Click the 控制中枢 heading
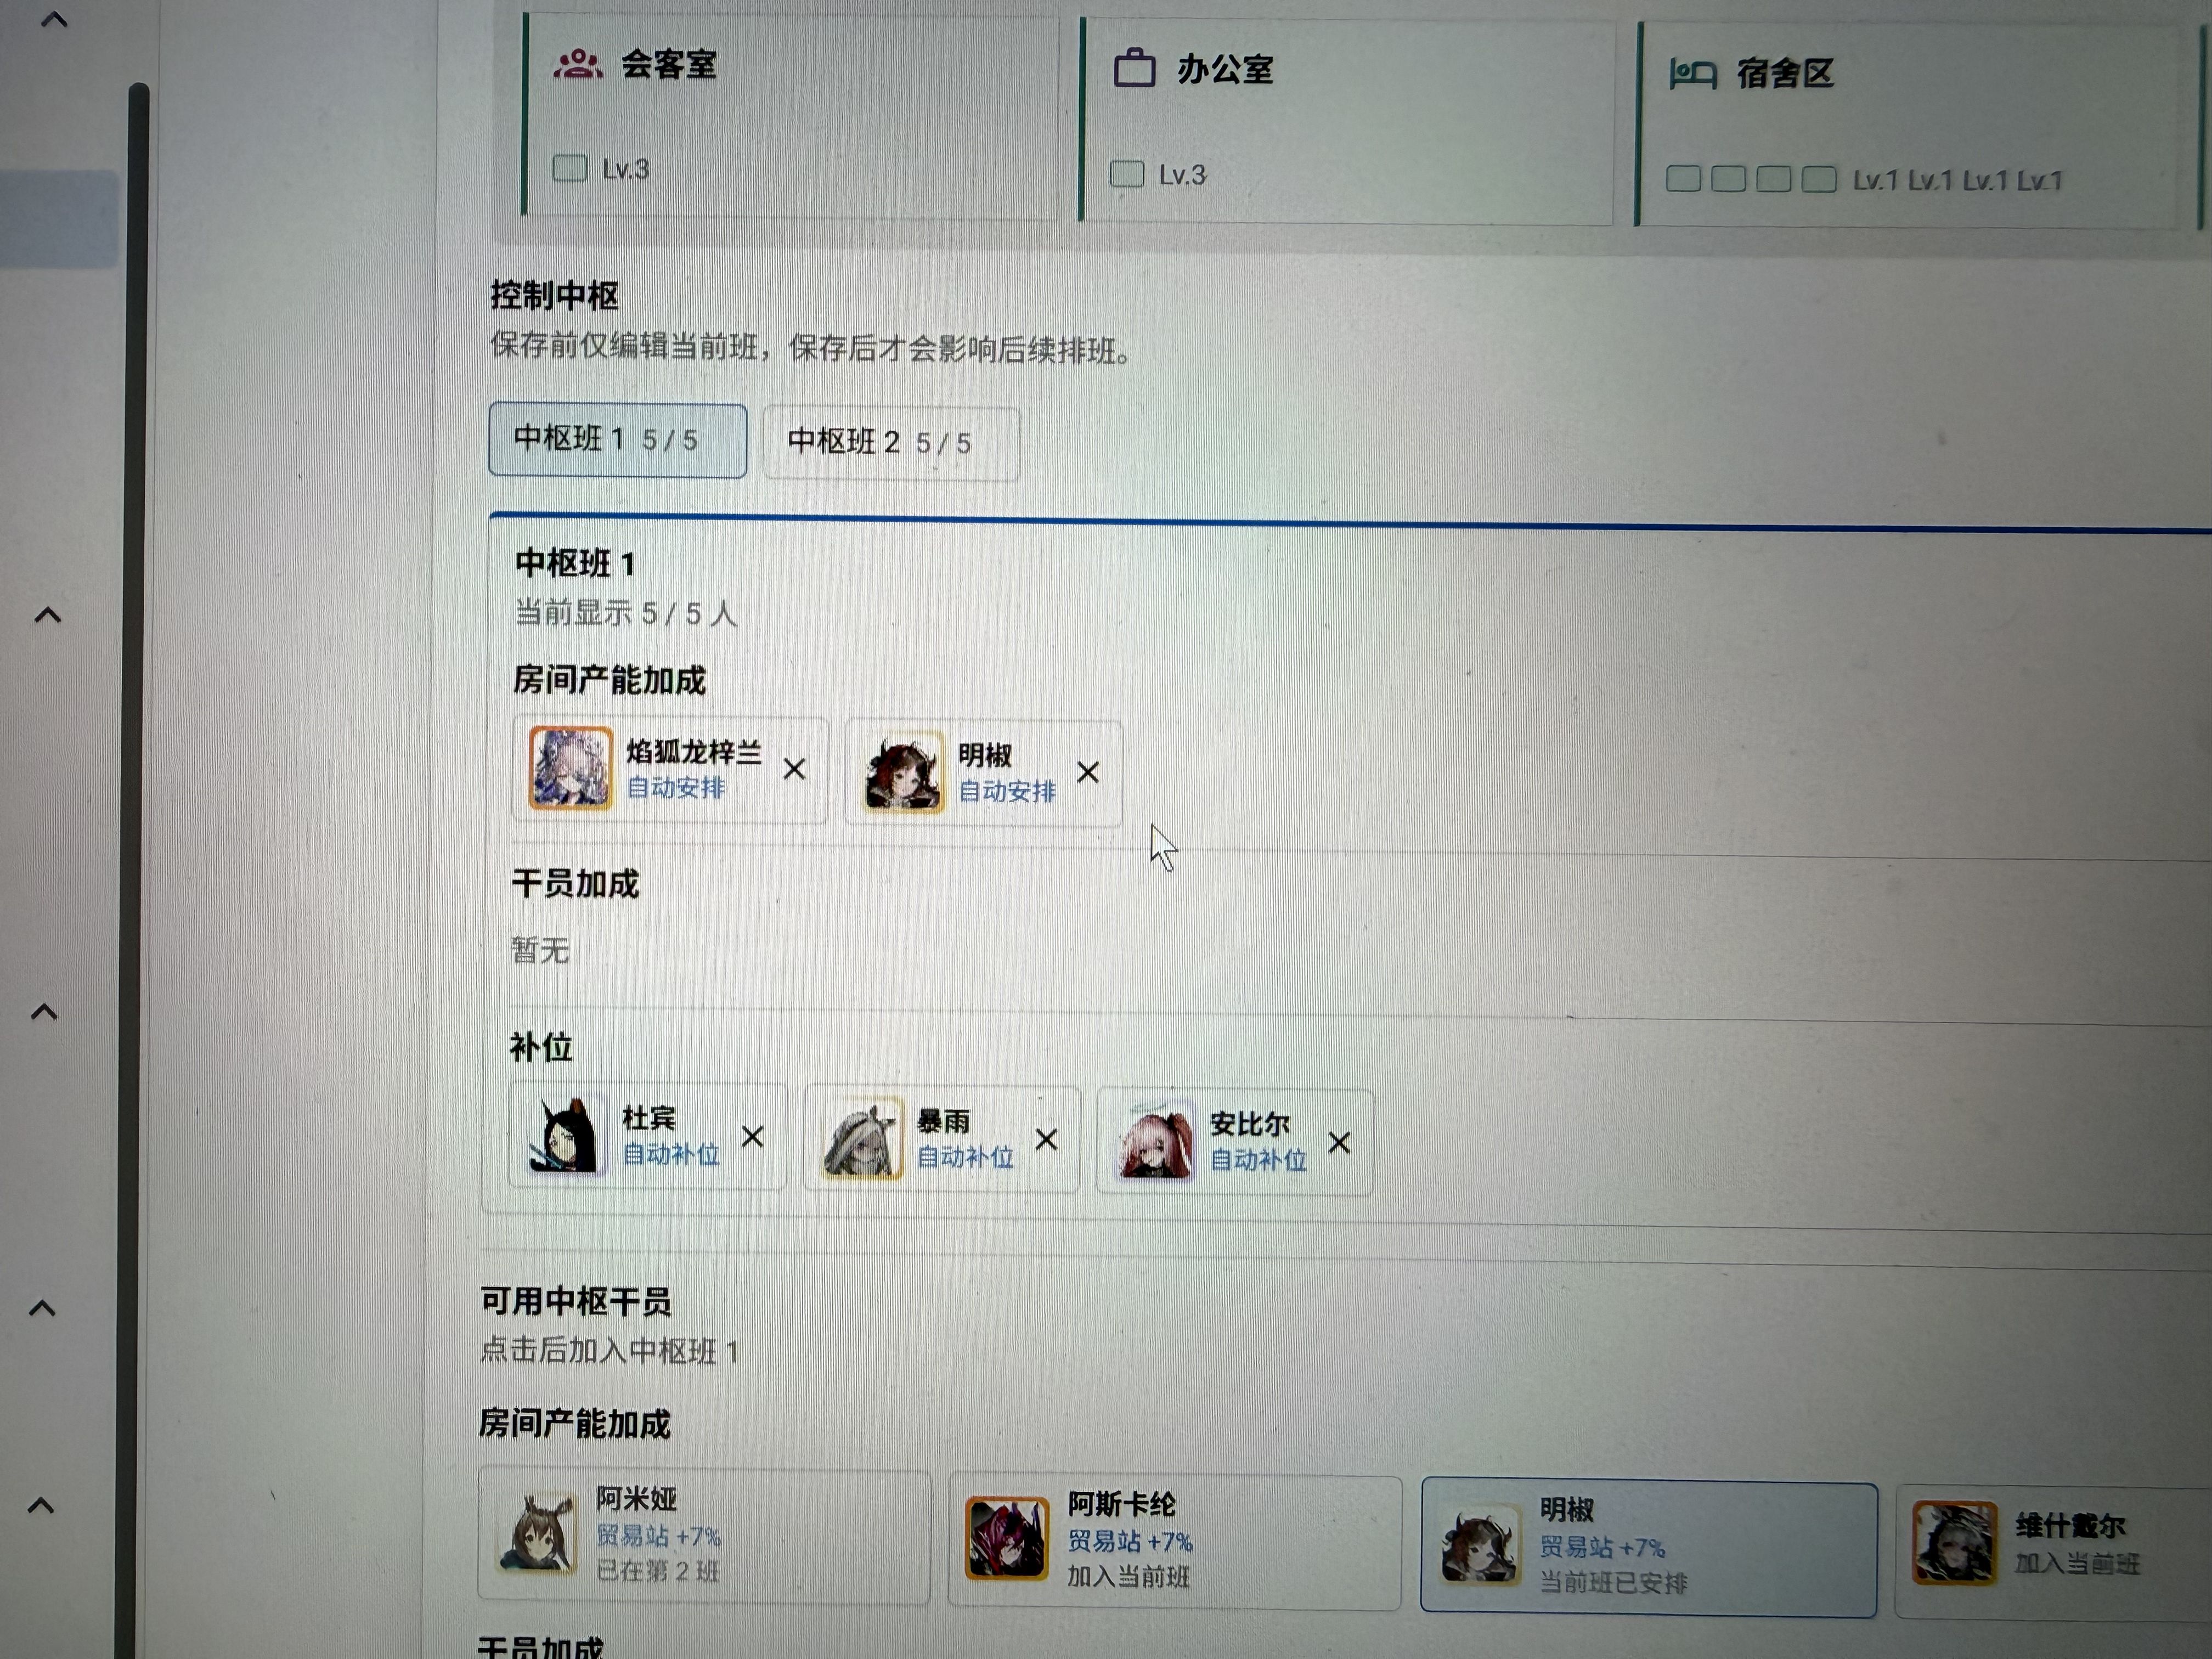Viewport: 2212px width, 1659px height. coord(555,296)
